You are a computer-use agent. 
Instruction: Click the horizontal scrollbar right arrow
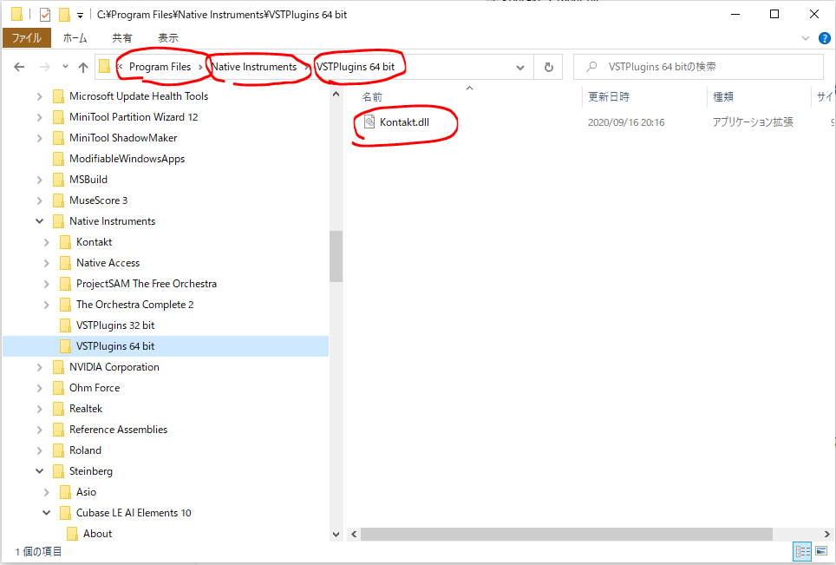[x=827, y=534]
